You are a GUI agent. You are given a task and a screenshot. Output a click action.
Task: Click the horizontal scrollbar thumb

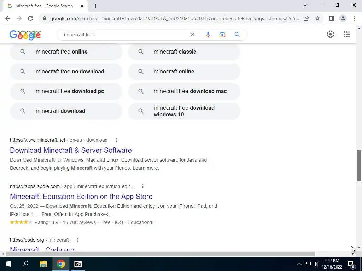pyautogui.click(x=160, y=254)
